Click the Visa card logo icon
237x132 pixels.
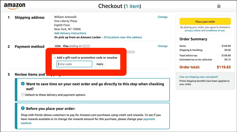pos(58,46)
